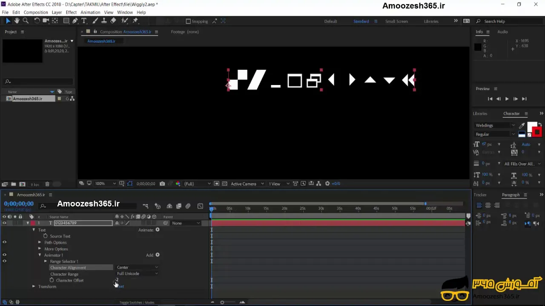Viewport: 545px width, 306px height.
Task: Open the Animation menu
Action: (x=90, y=12)
